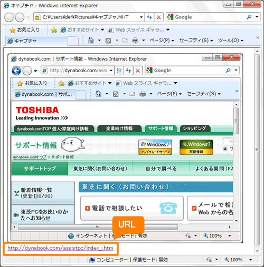Click the dynabook.comトップ breadcrumb link

click(30, 157)
